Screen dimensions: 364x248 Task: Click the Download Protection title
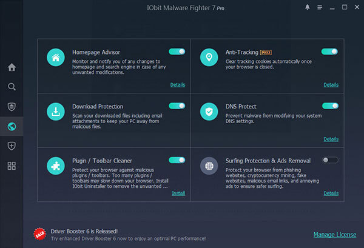click(x=98, y=107)
